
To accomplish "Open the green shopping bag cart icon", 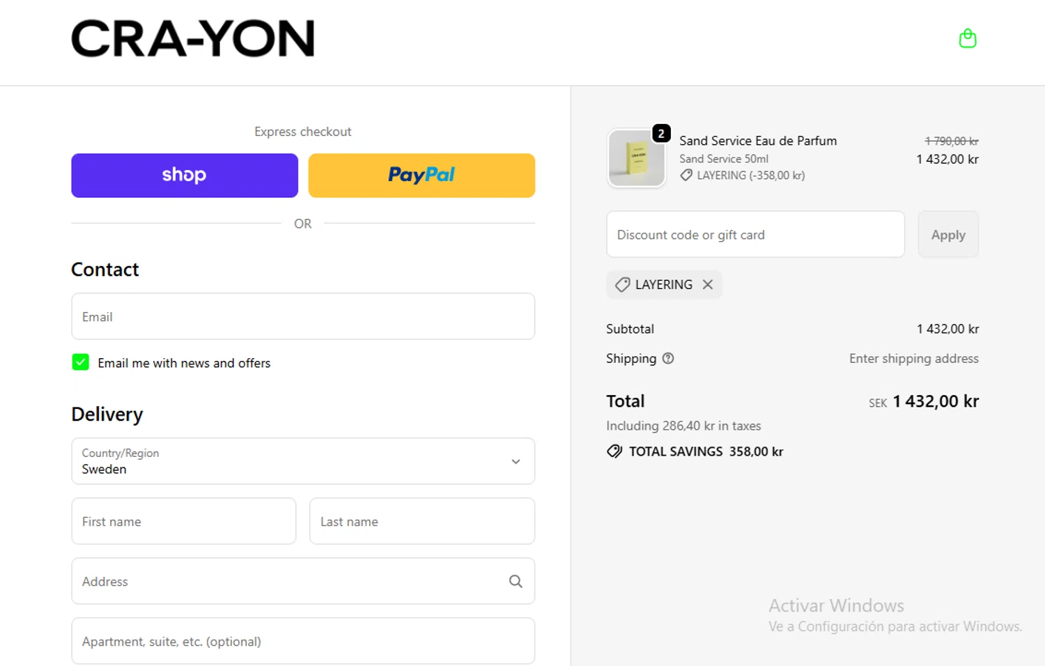I will tap(967, 38).
